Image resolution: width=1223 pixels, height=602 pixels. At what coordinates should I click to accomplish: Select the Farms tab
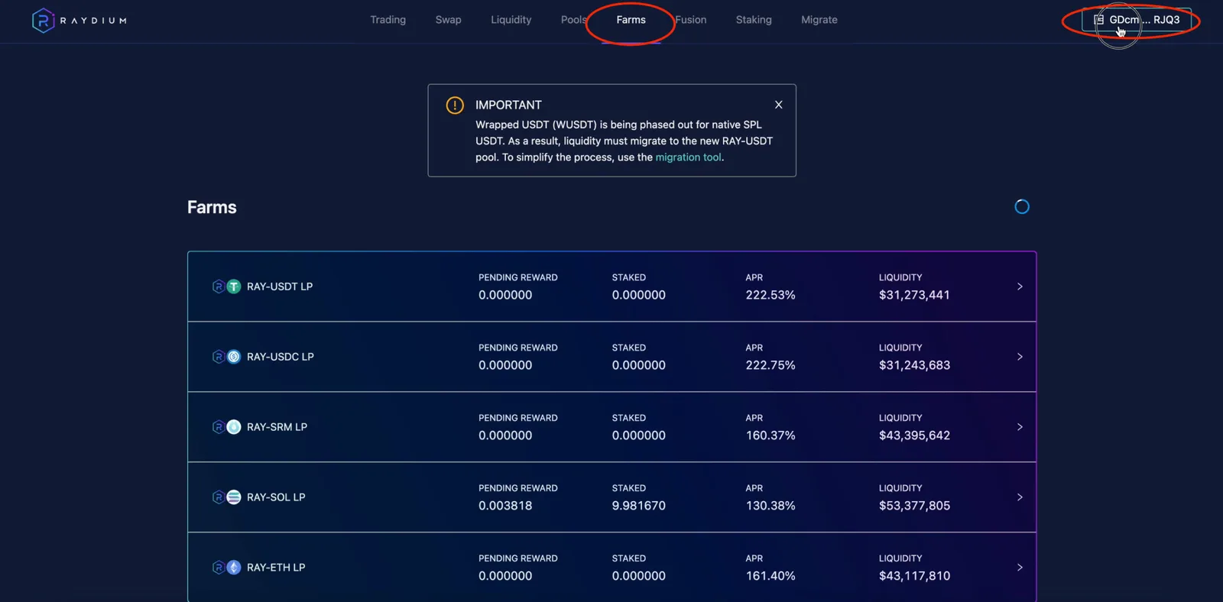tap(631, 20)
